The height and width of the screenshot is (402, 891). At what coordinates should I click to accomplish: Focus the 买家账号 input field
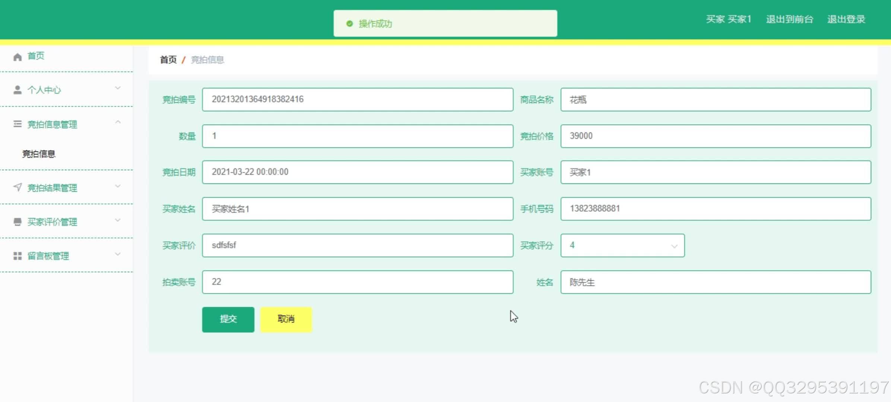click(716, 172)
